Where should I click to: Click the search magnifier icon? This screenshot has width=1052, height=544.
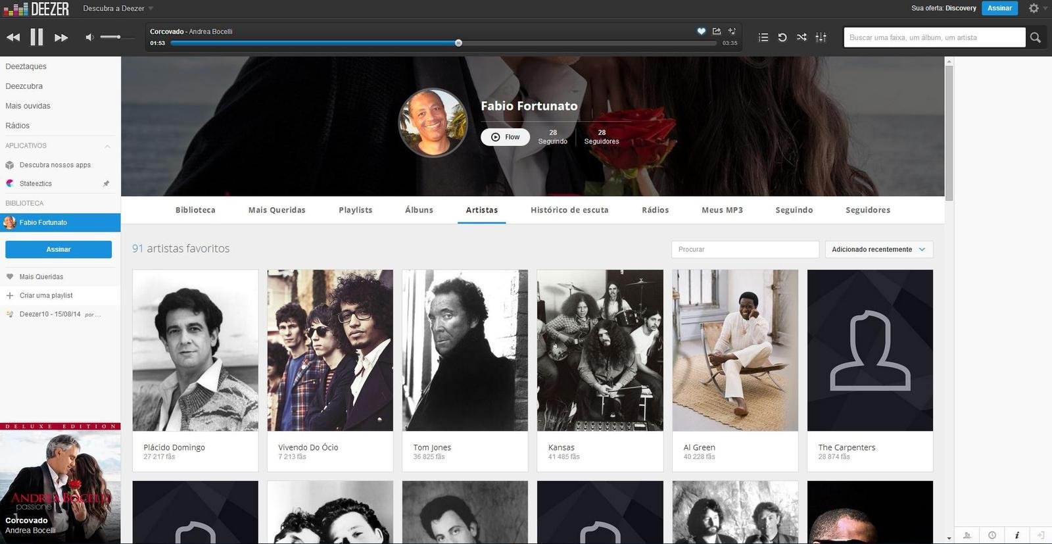tap(1036, 37)
